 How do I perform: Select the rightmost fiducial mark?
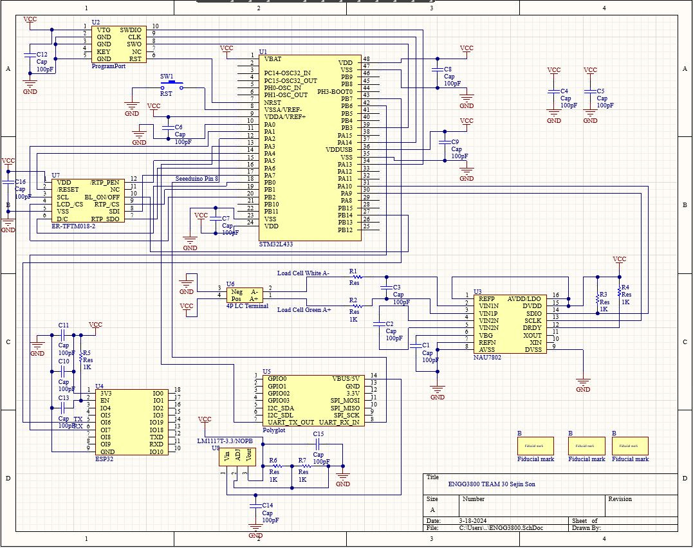630,446
